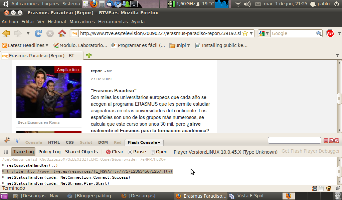The image size is (342, 200).
Task: Open the Installing public ke... bookmark
Action: [x=221, y=45]
